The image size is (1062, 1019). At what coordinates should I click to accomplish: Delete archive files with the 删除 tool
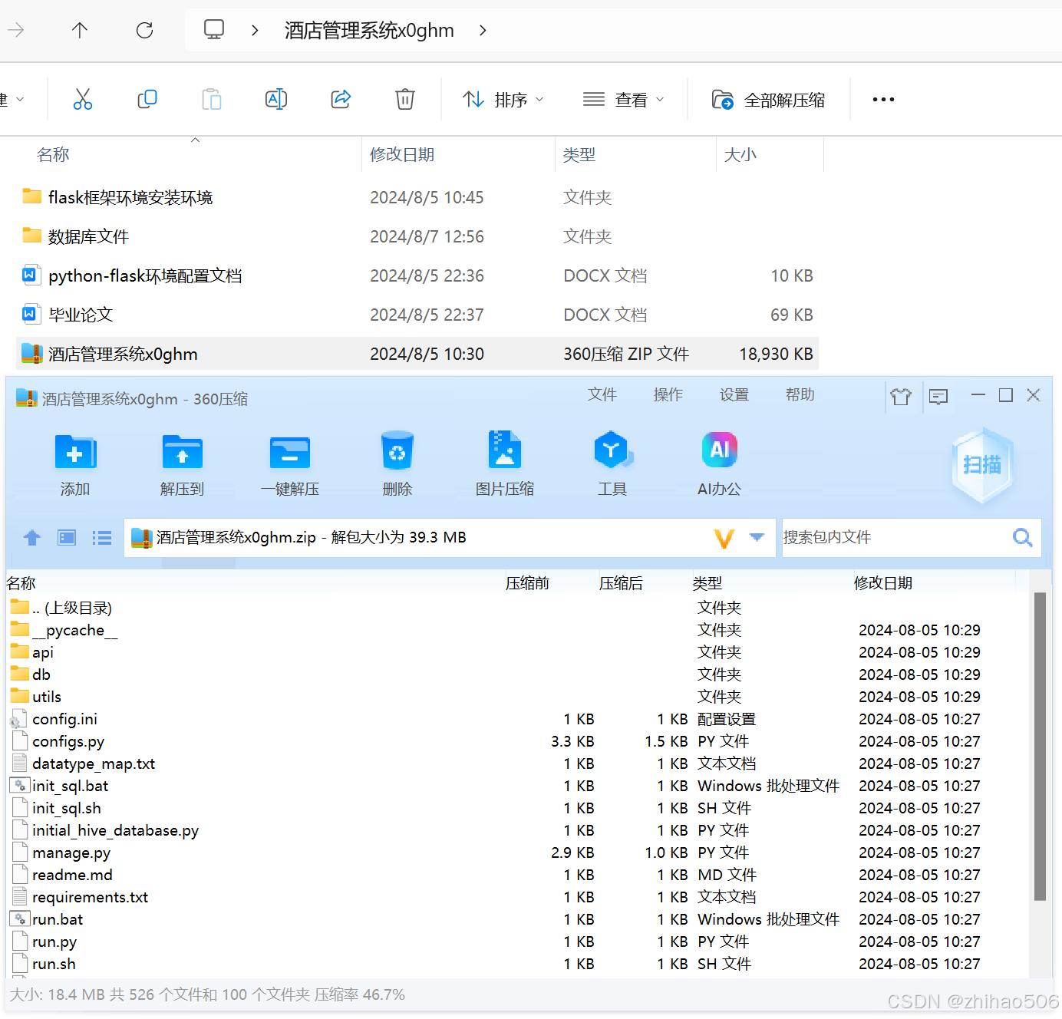(x=397, y=463)
